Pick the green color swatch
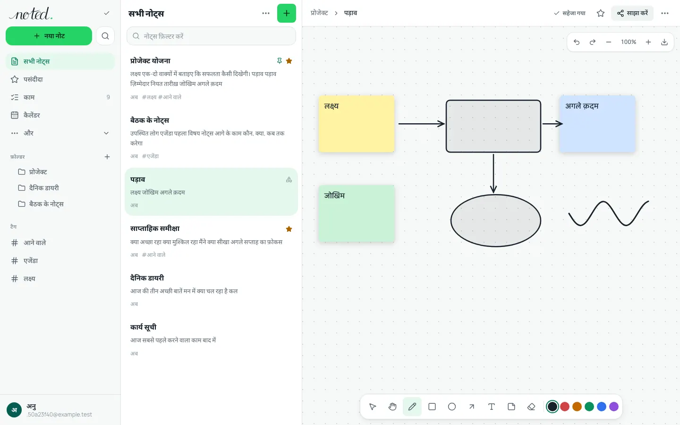The width and height of the screenshot is (680, 425). (589, 407)
